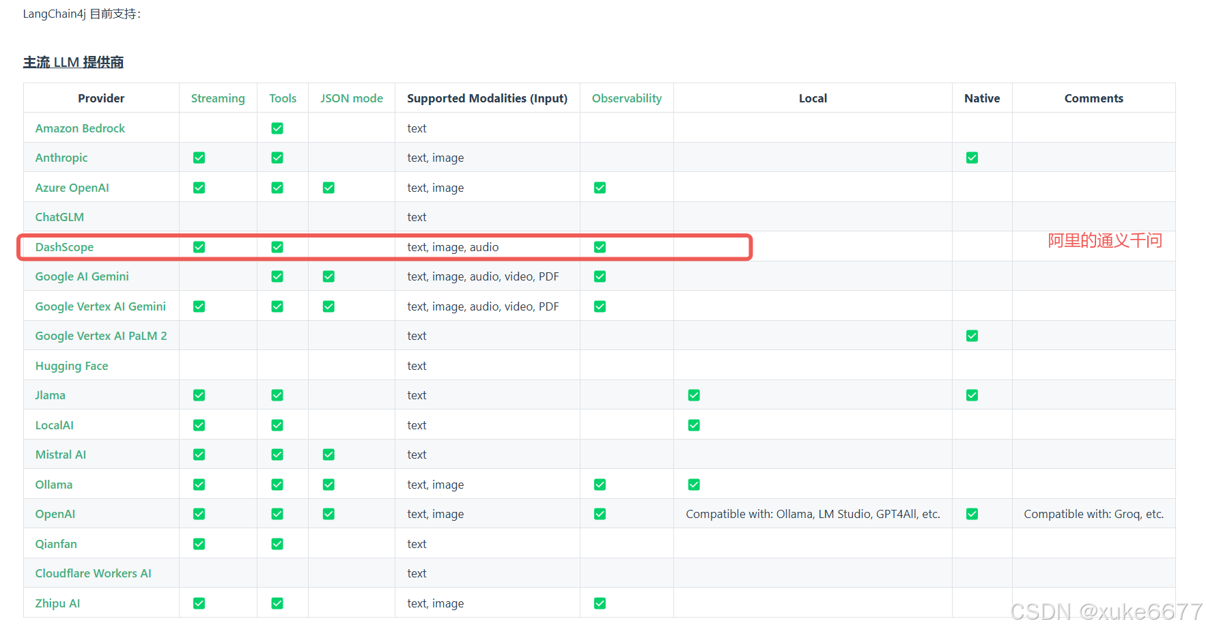Click the Streaming checkmark for Google Vertex AI Gemini
1206x632 pixels.
199,306
